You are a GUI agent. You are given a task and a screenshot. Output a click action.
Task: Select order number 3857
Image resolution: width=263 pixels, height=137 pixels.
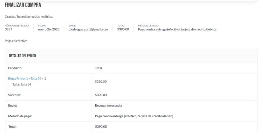[x=9, y=29]
